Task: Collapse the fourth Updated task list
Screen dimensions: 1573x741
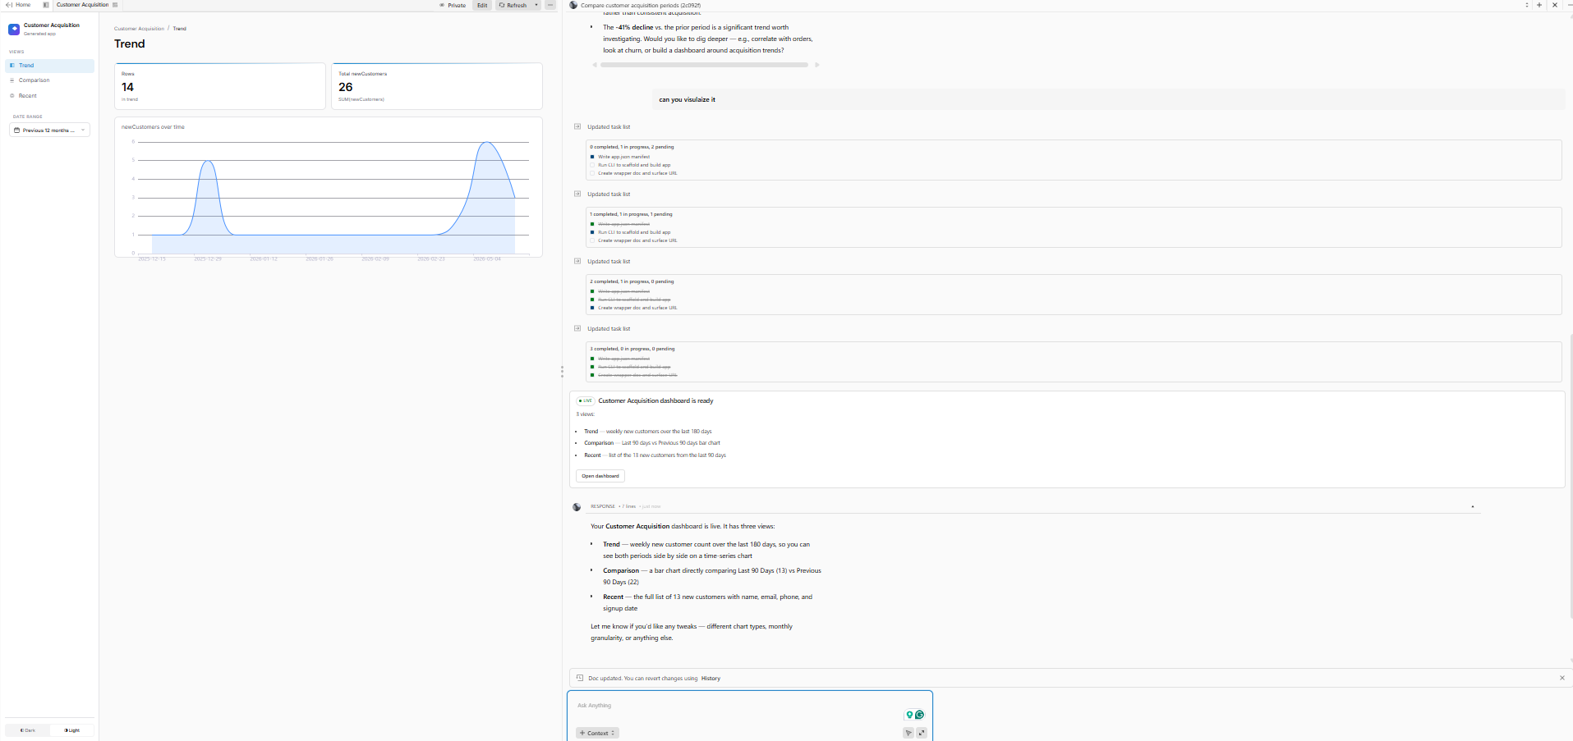Action: pos(577,328)
